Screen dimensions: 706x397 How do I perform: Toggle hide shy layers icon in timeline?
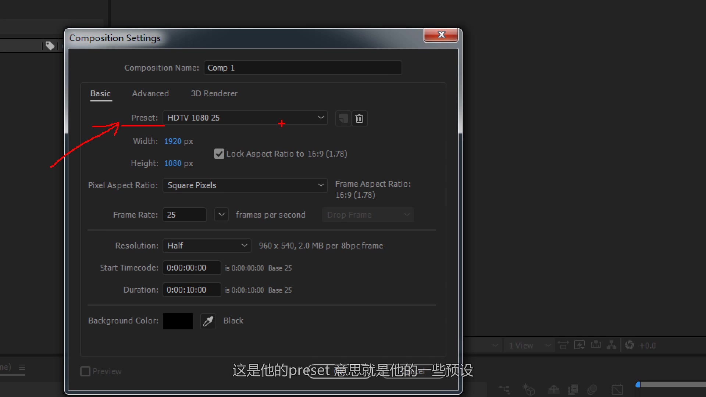tap(553, 389)
